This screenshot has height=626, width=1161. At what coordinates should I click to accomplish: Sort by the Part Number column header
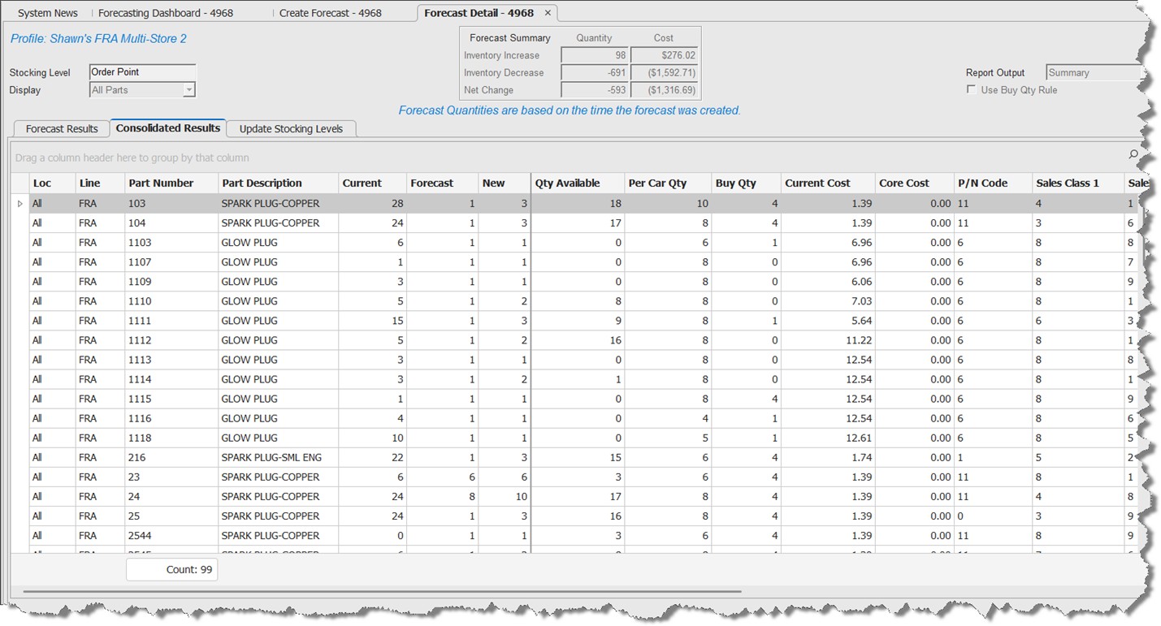coord(161,183)
